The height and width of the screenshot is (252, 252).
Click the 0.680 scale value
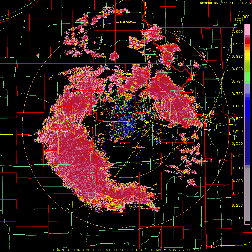coord(237,106)
